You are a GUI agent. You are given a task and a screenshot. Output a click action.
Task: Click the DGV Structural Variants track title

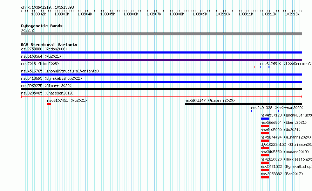pos(49,45)
